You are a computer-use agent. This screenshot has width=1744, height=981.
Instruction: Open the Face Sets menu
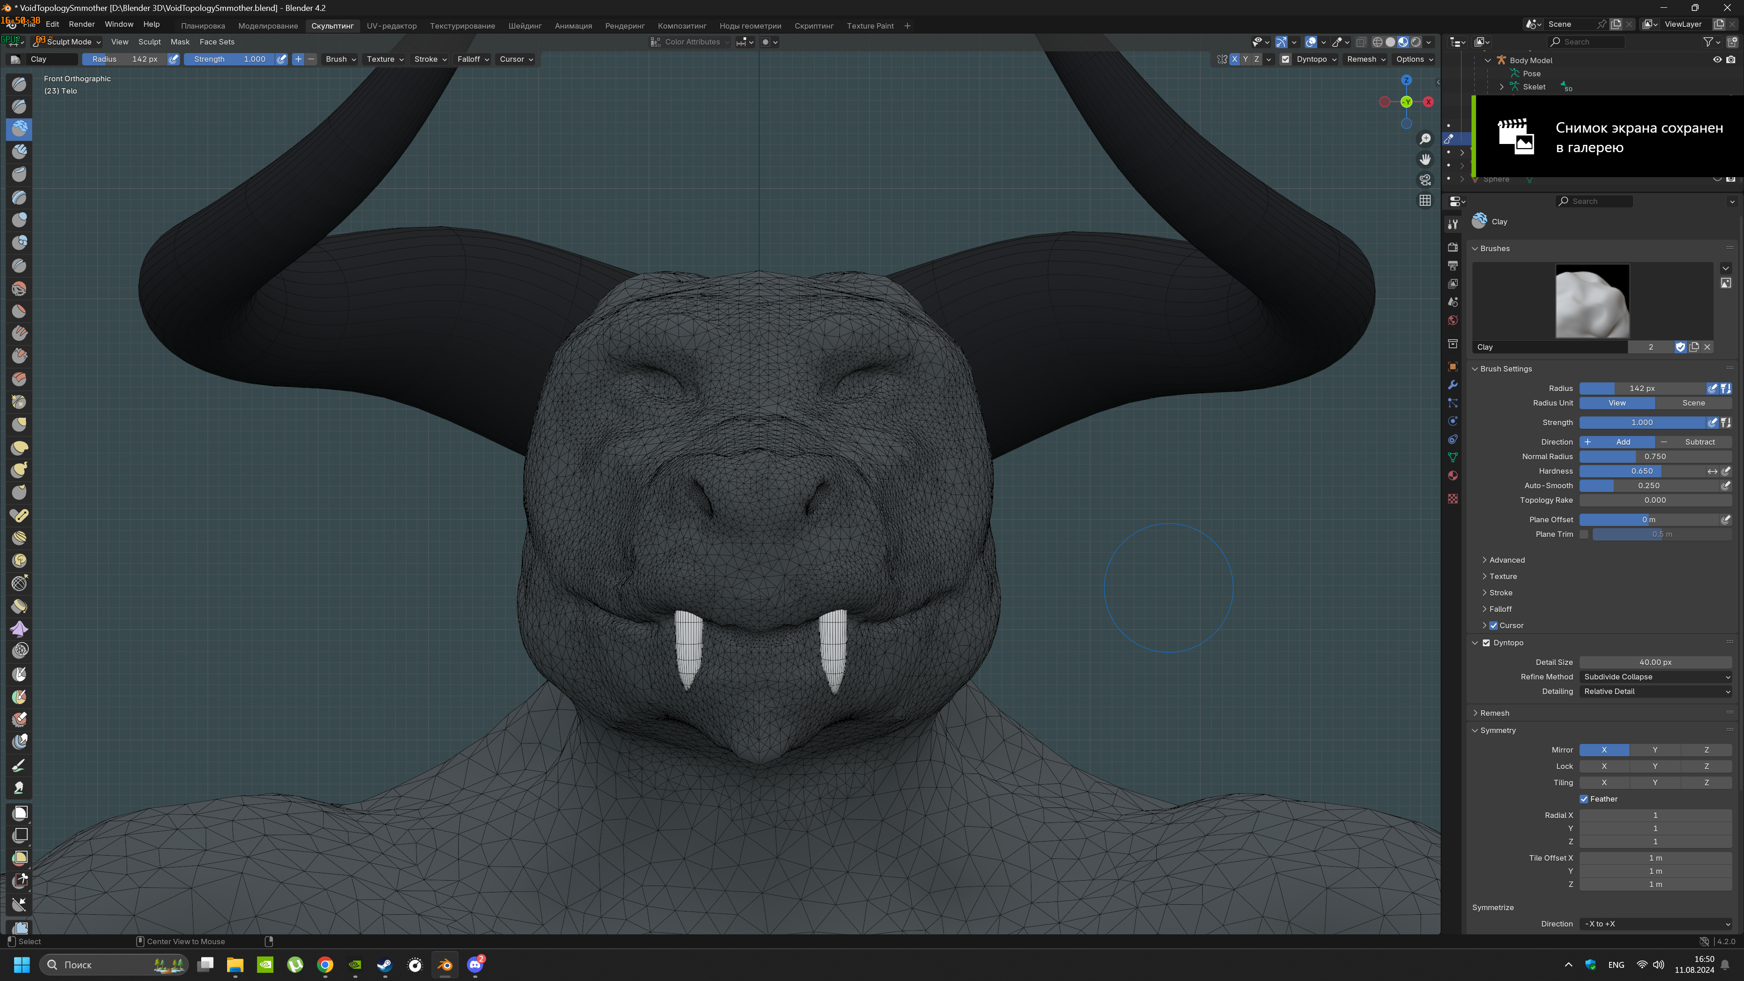point(217,42)
